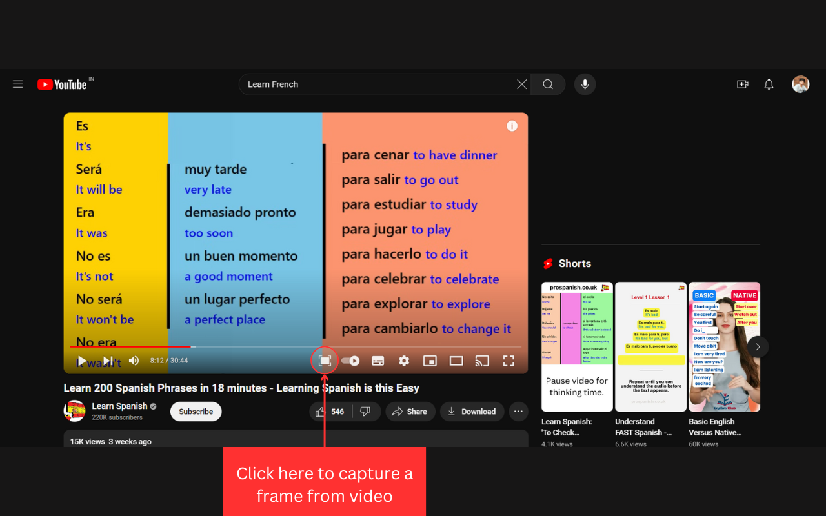Download the video
The image size is (826, 516).
tap(472, 411)
